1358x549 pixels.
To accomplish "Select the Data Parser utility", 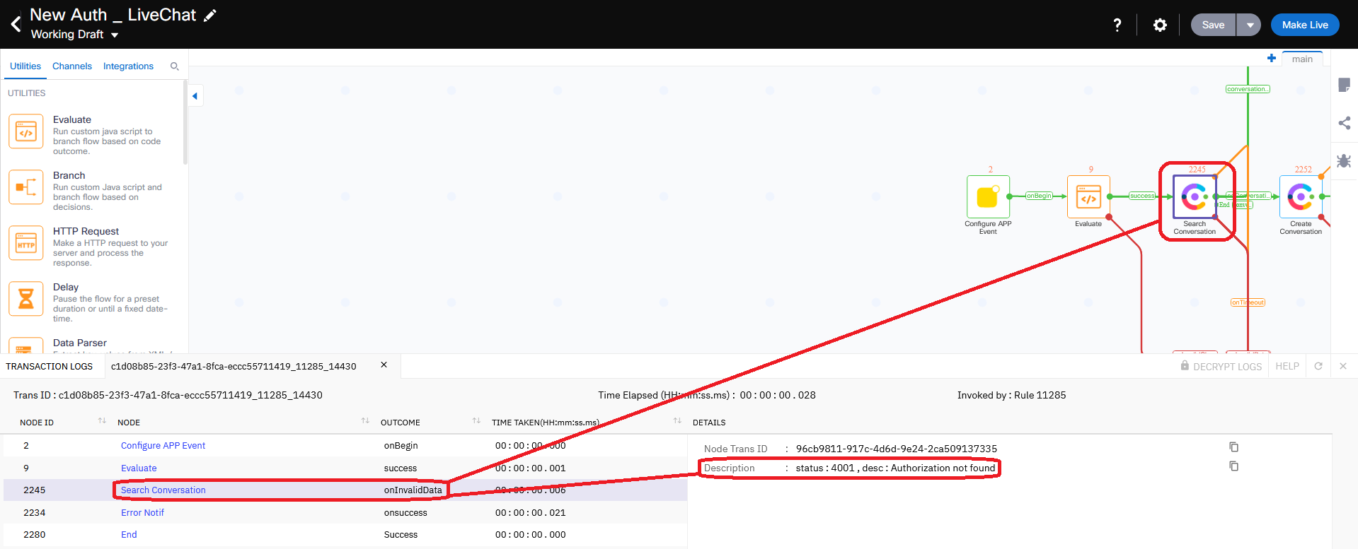I will [80, 343].
